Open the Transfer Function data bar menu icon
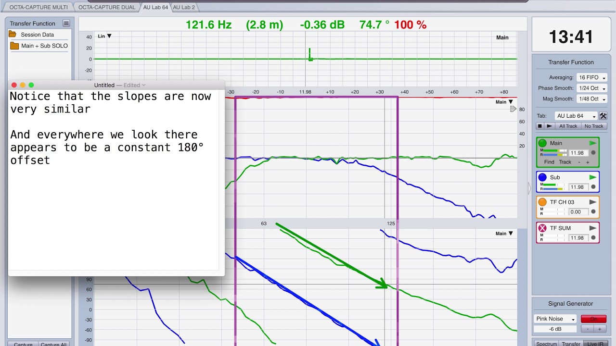The width and height of the screenshot is (616, 346). (x=66, y=24)
